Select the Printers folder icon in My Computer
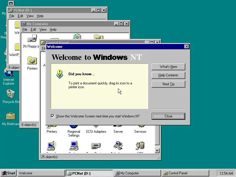The height and width of the screenshot is (177, 236). click(x=32, y=63)
